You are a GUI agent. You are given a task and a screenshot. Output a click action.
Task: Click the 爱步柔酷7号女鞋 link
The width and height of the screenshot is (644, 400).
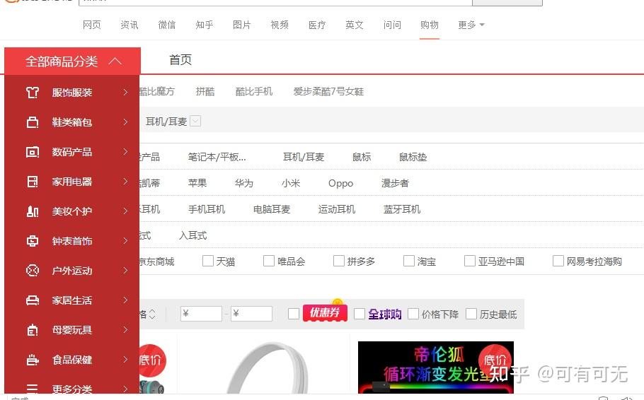tap(328, 91)
